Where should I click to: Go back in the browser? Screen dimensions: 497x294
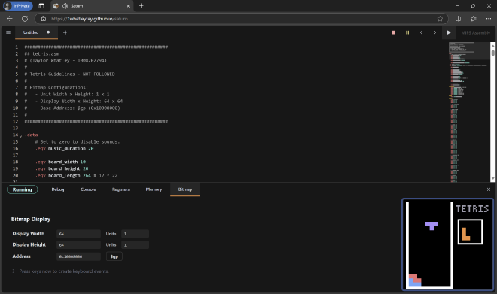click(x=10, y=19)
